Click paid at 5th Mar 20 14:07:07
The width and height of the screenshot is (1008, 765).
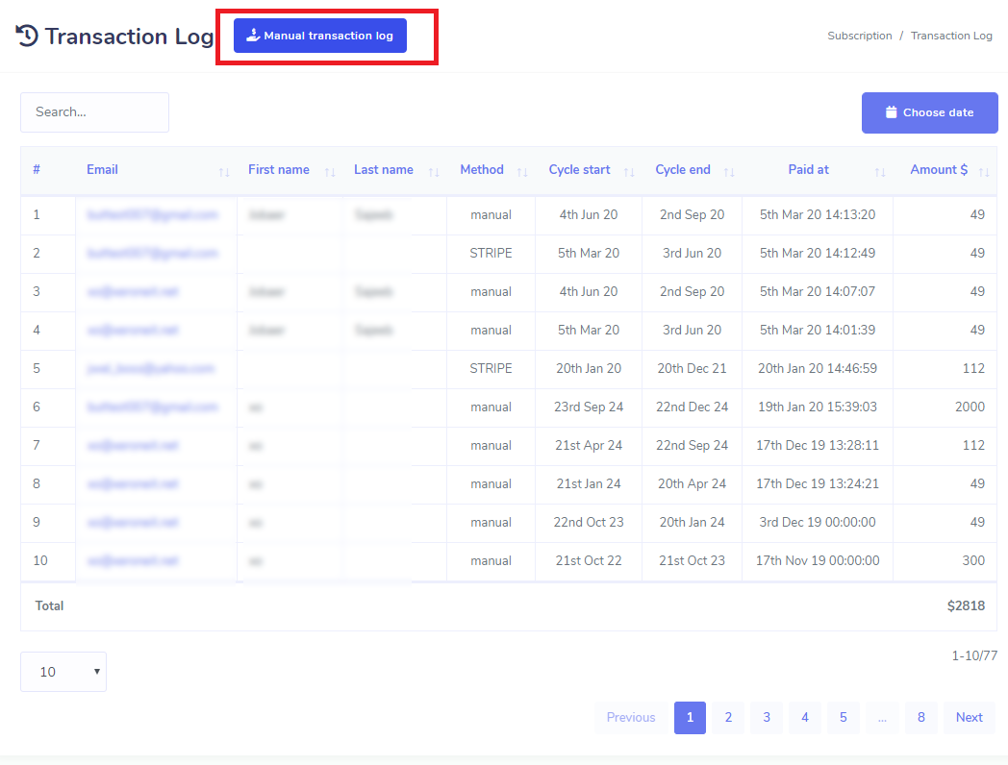817,291
